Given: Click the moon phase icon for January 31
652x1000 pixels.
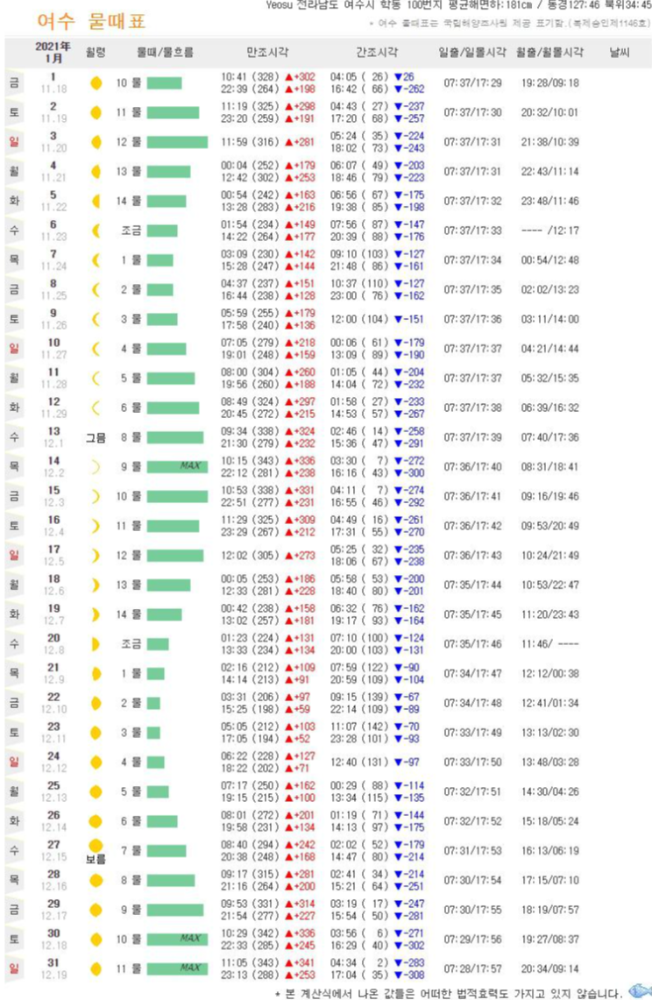Looking at the screenshot, I should pyautogui.click(x=96, y=969).
